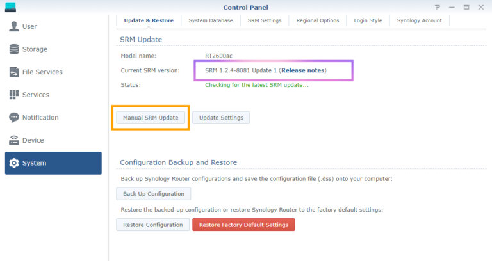
Task: Click the Status label
Action: click(131, 85)
